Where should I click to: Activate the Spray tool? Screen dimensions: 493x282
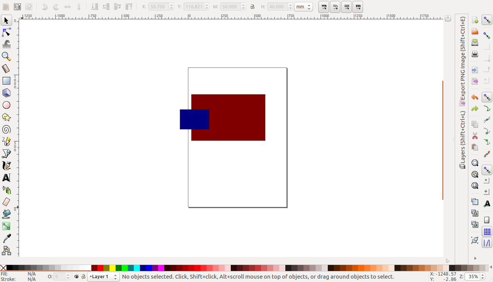point(6,190)
